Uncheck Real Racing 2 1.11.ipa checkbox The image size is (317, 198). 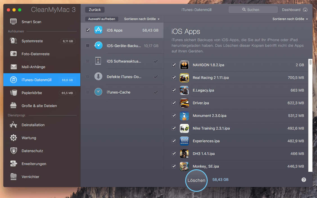[174, 78]
